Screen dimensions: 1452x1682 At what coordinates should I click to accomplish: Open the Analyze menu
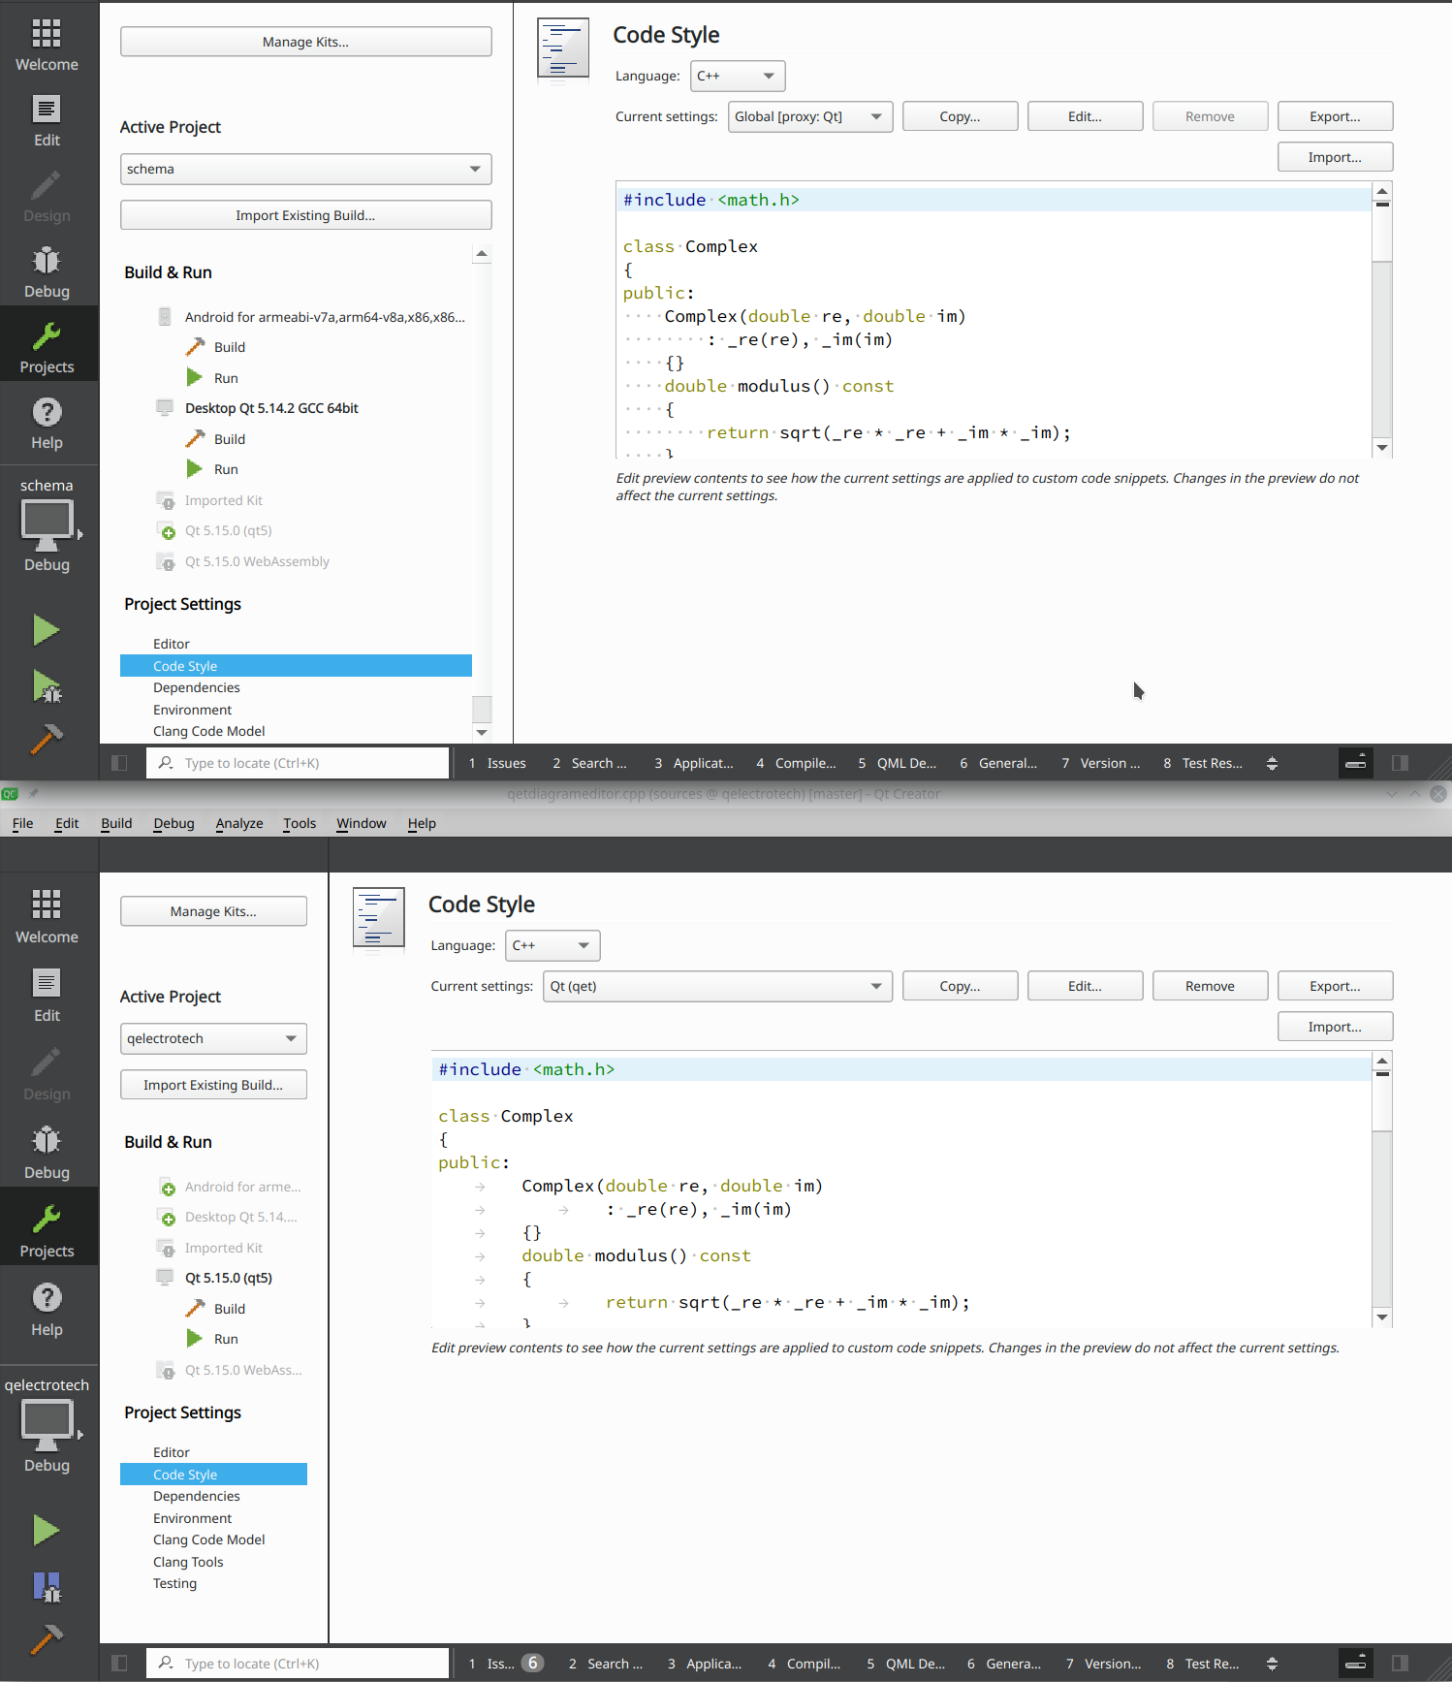coord(239,823)
